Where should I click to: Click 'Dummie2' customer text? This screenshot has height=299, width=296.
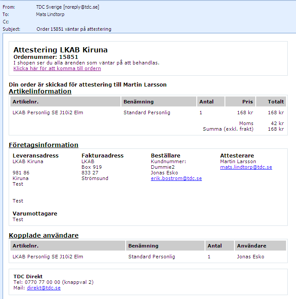pos(163,167)
